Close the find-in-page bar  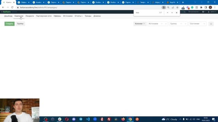click(x=176, y=13)
